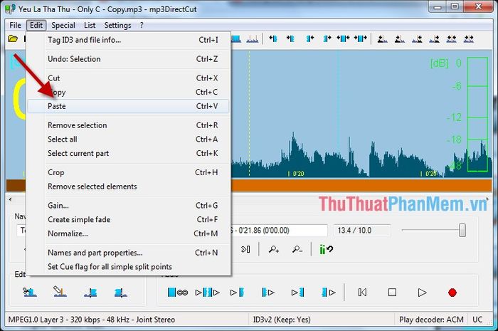Screen dimensions: 498x331
Task: Choose Tag ID3 and file info
Action: tap(128, 40)
